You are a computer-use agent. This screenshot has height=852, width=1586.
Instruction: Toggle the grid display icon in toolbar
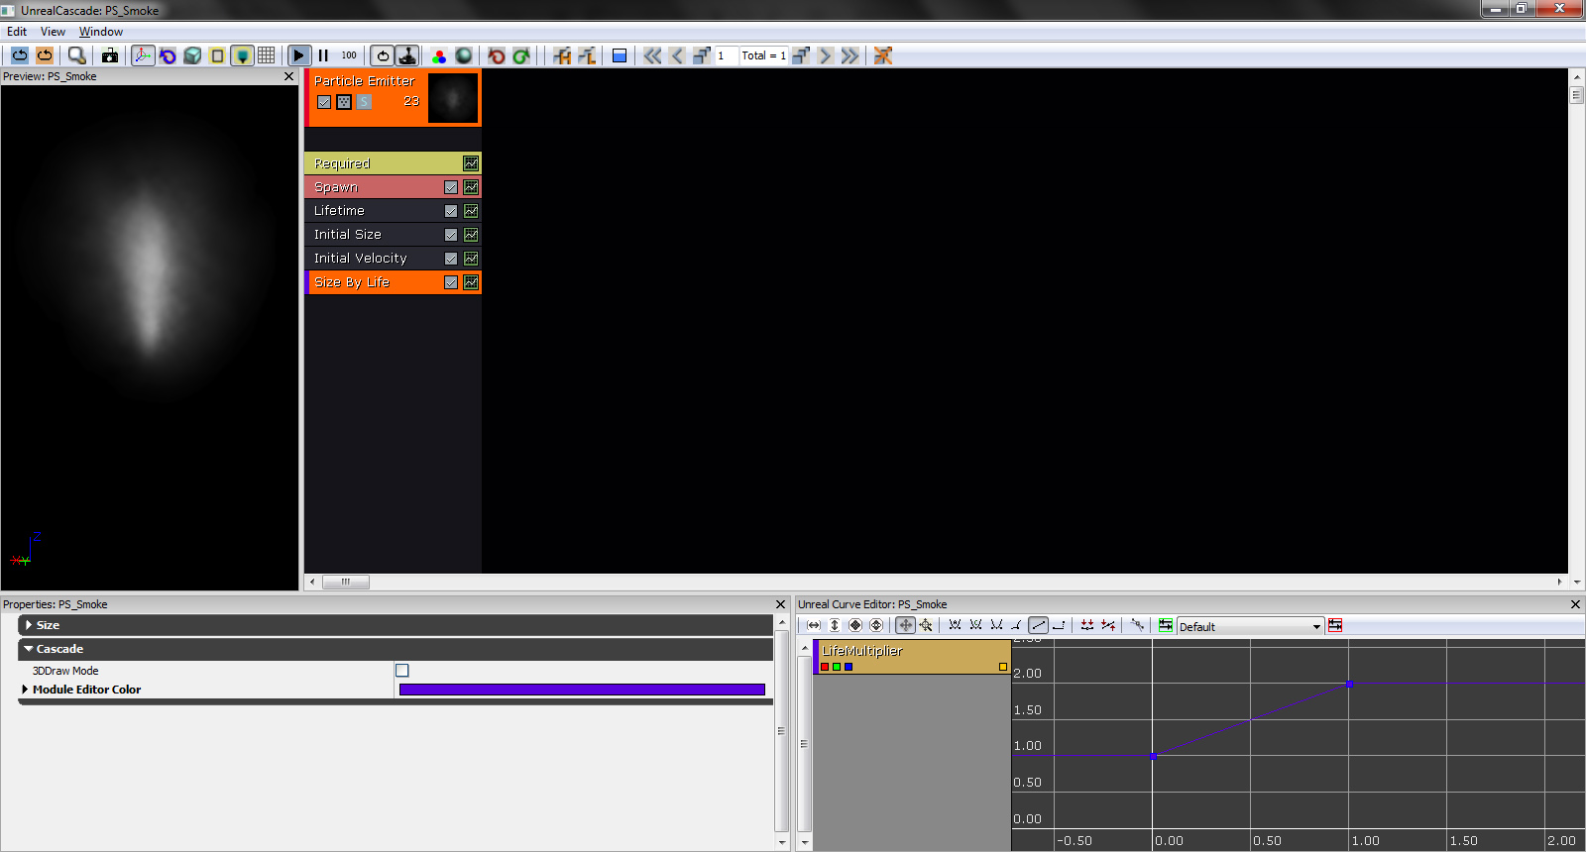[267, 55]
